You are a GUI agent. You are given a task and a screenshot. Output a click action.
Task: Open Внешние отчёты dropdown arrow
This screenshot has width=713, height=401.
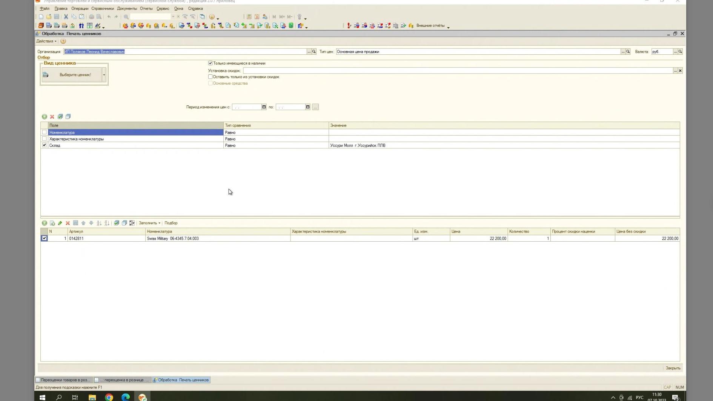point(448,26)
